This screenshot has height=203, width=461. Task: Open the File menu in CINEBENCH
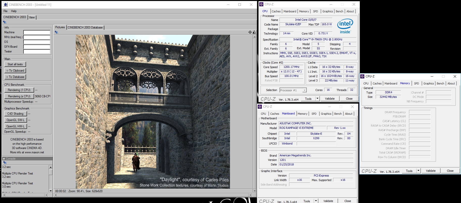click(6, 11)
